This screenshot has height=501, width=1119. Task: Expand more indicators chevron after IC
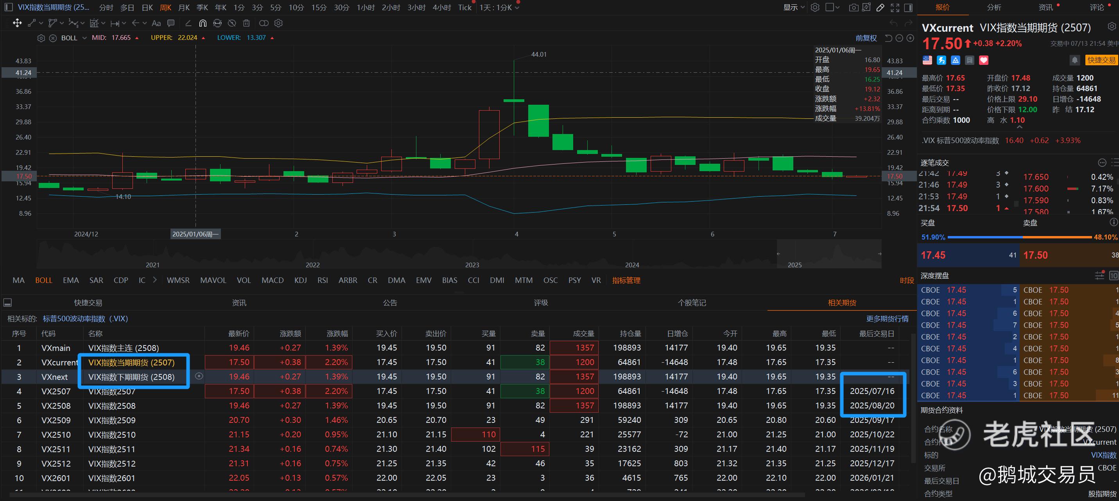tap(155, 280)
